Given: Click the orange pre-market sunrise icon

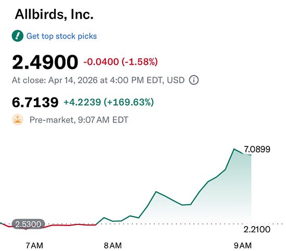Looking at the screenshot, I should 18,120.
